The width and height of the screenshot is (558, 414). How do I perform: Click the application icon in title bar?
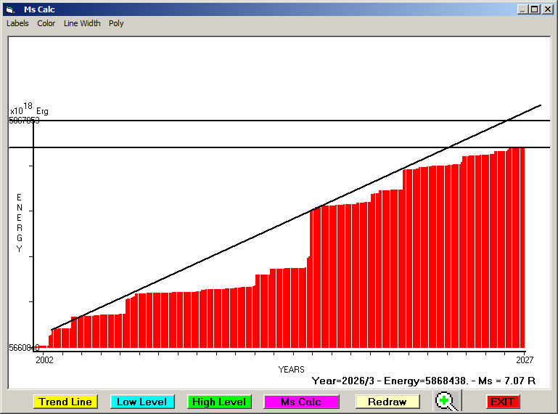(x=10, y=9)
